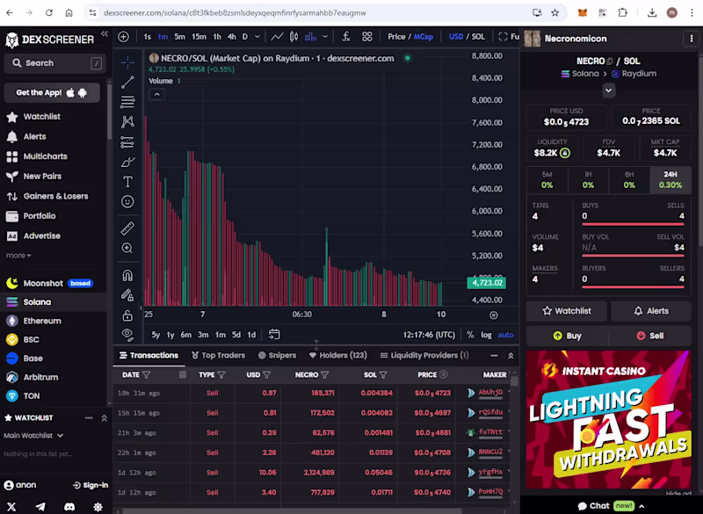Open the Discord server icon
Image resolution: width=703 pixels, height=514 pixels.
click(69, 506)
